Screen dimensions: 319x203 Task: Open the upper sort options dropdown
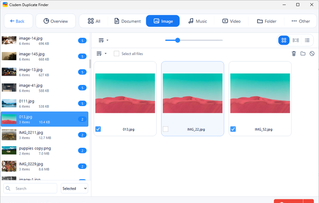coord(103,40)
